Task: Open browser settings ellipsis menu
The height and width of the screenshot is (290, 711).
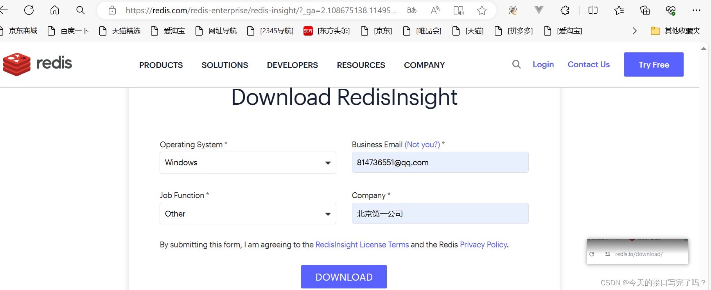Action: coord(697,10)
